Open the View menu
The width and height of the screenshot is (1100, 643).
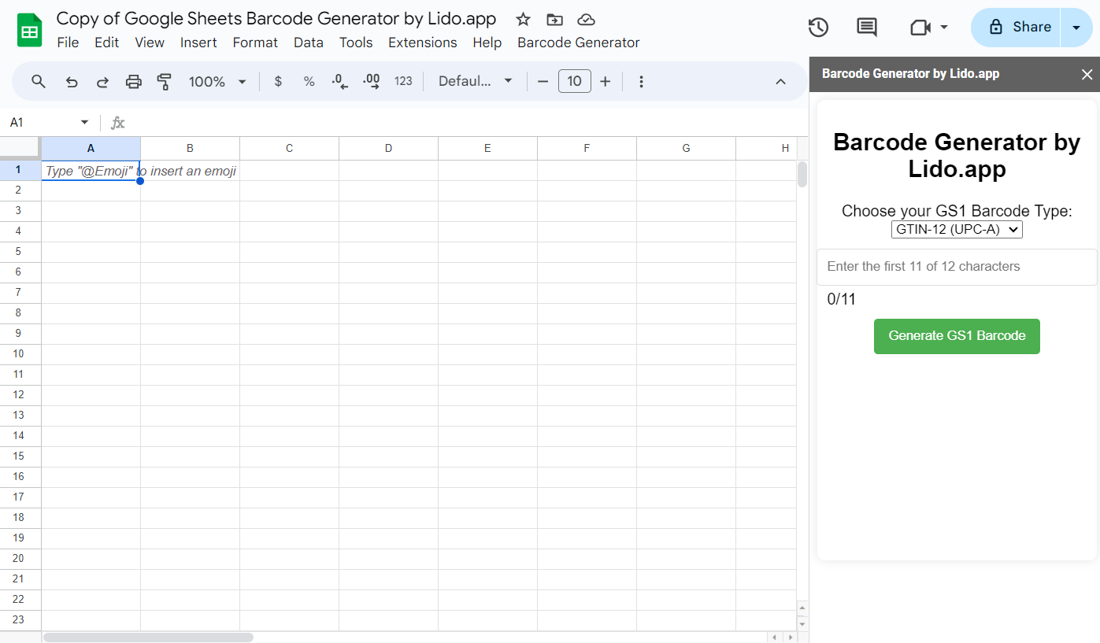pyautogui.click(x=150, y=42)
